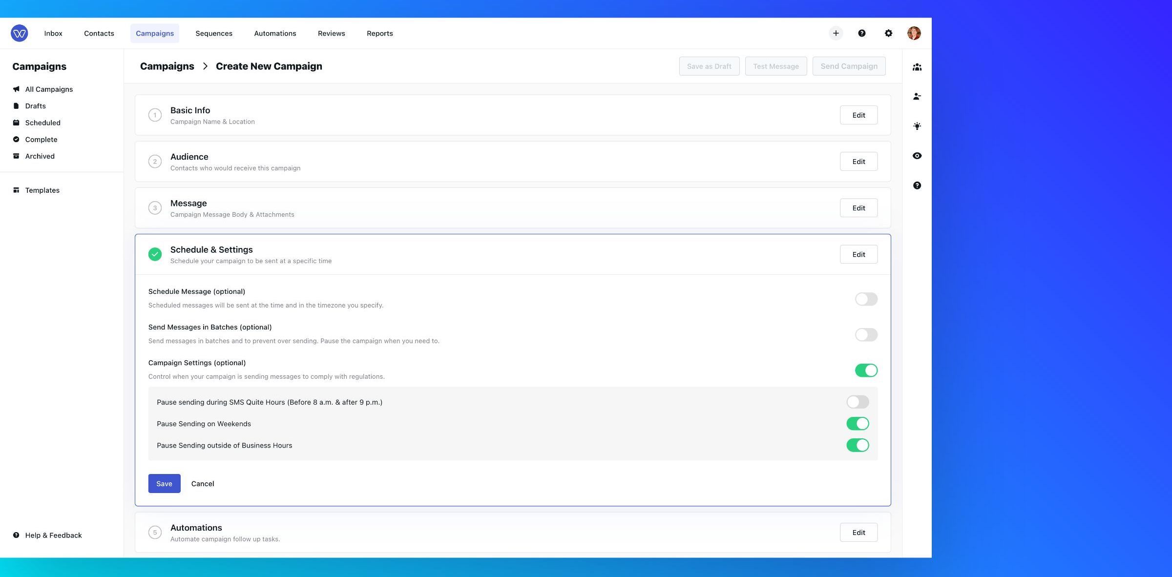Open the people group icon in right rail

pyautogui.click(x=917, y=67)
